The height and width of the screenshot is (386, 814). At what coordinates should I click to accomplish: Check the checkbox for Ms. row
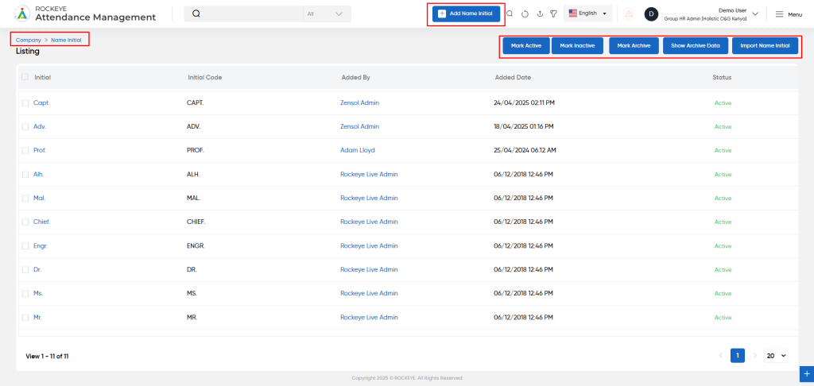point(25,294)
